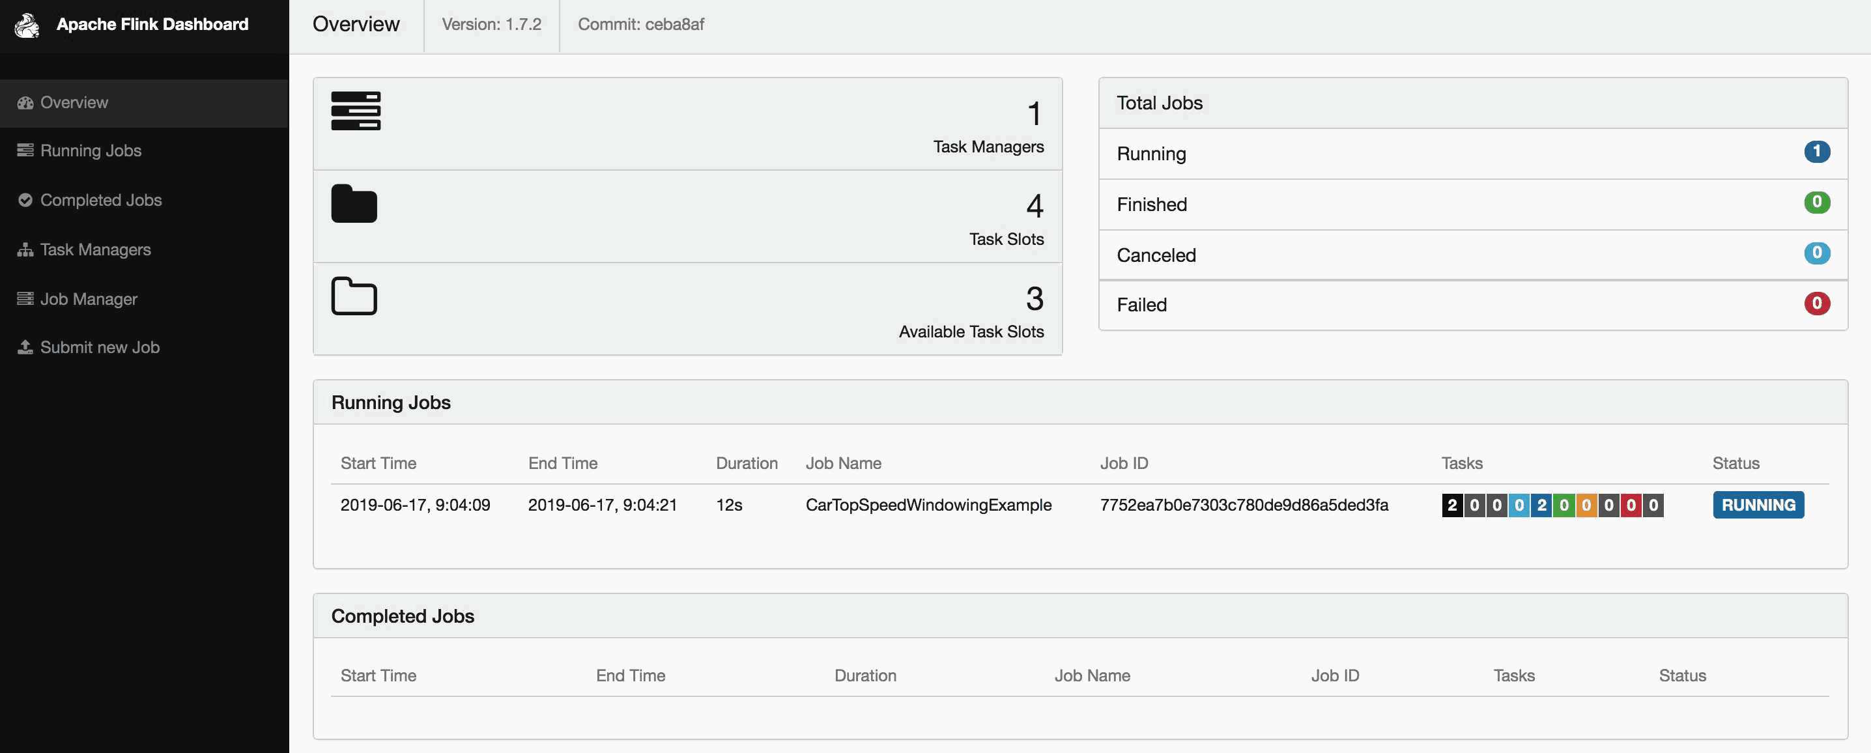Click the Overview dashboard icon in sidebar

[x=25, y=103]
